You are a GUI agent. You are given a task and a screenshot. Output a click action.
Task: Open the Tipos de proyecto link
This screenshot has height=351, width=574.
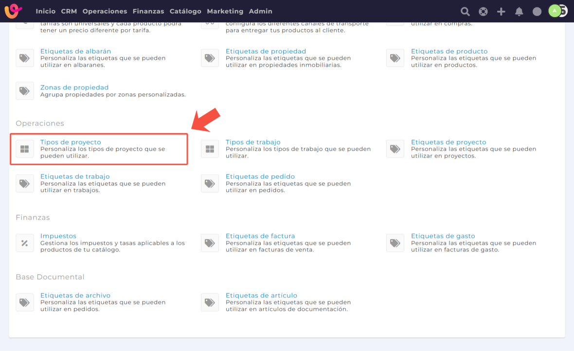[71, 142]
